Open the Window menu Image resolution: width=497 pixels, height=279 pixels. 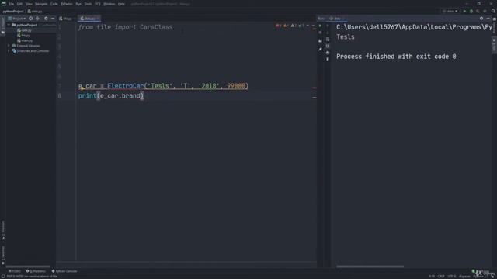point(109,4)
